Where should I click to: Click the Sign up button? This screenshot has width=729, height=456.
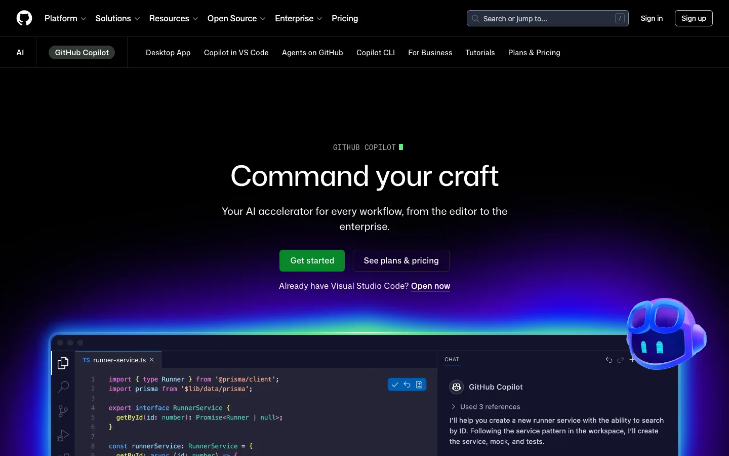694,18
